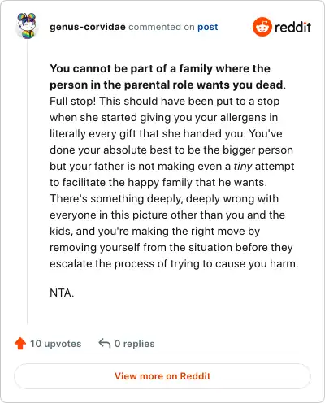Image resolution: width=325 pixels, height=403 pixels.
Task: Click the orange Reddit Snoo logo
Action: (x=262, y=27)
